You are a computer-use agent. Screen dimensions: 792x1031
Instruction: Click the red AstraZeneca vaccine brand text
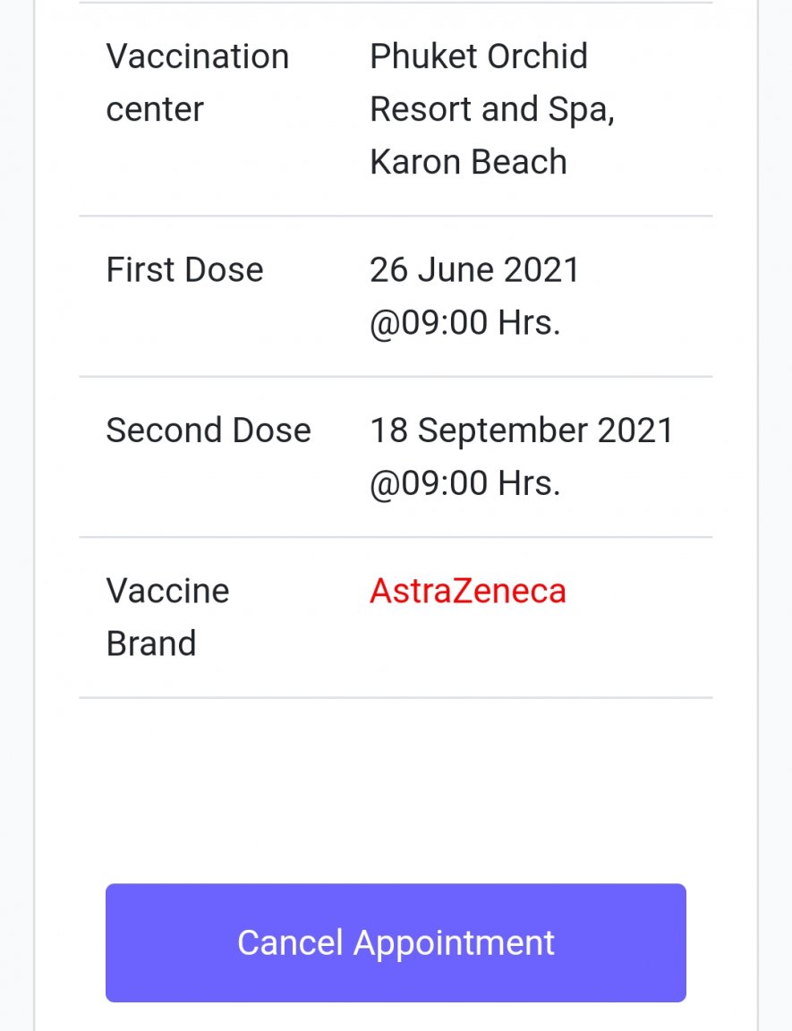(467, 592)
